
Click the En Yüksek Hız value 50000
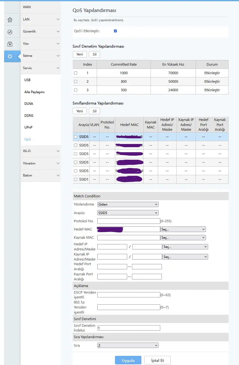point(173,81)
